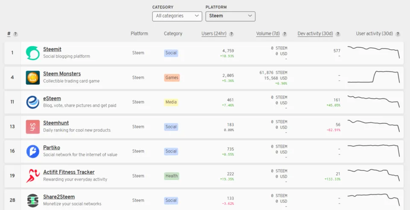
Task: Click 'Collectible trading card game' description
Action: (71, 81)
